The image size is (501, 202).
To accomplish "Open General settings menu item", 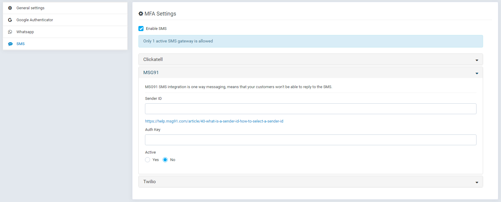I will click(x=65, y=8).
